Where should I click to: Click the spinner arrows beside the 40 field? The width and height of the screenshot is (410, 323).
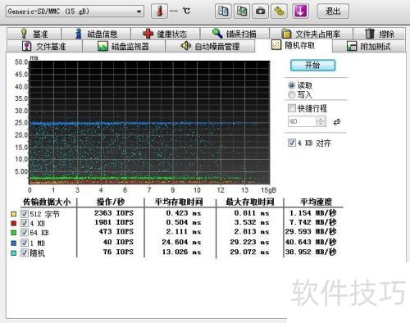tap(321, 121)
